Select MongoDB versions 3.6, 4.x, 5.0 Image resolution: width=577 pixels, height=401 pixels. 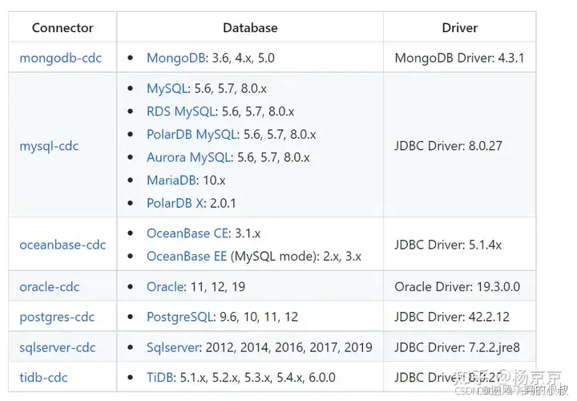pos(244,59)
